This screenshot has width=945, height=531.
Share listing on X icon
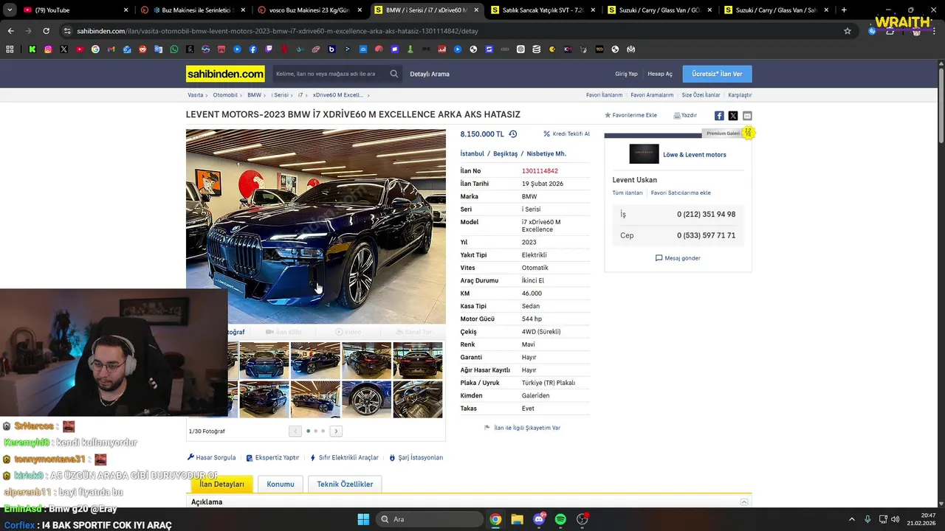coord(733,116)
